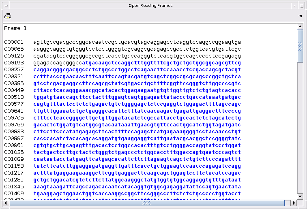Click sequence line starting 'ggagaccagcgggccatgacaagc'
The height and width of the screenshot is (209, 307).
(137, 62)
